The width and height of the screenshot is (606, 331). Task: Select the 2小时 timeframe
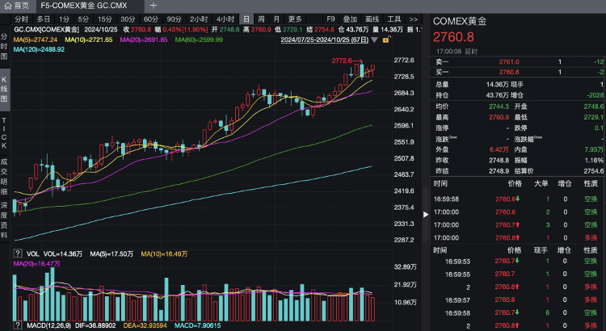[199, 19]
